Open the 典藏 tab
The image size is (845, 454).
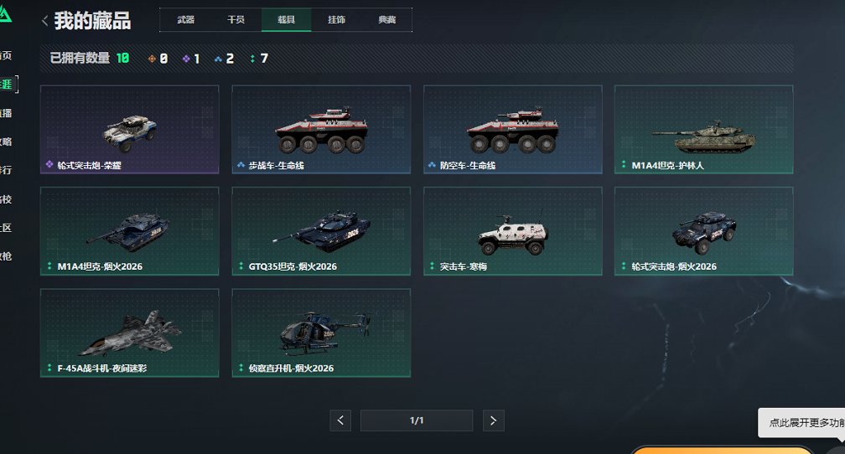coord(387,20)
